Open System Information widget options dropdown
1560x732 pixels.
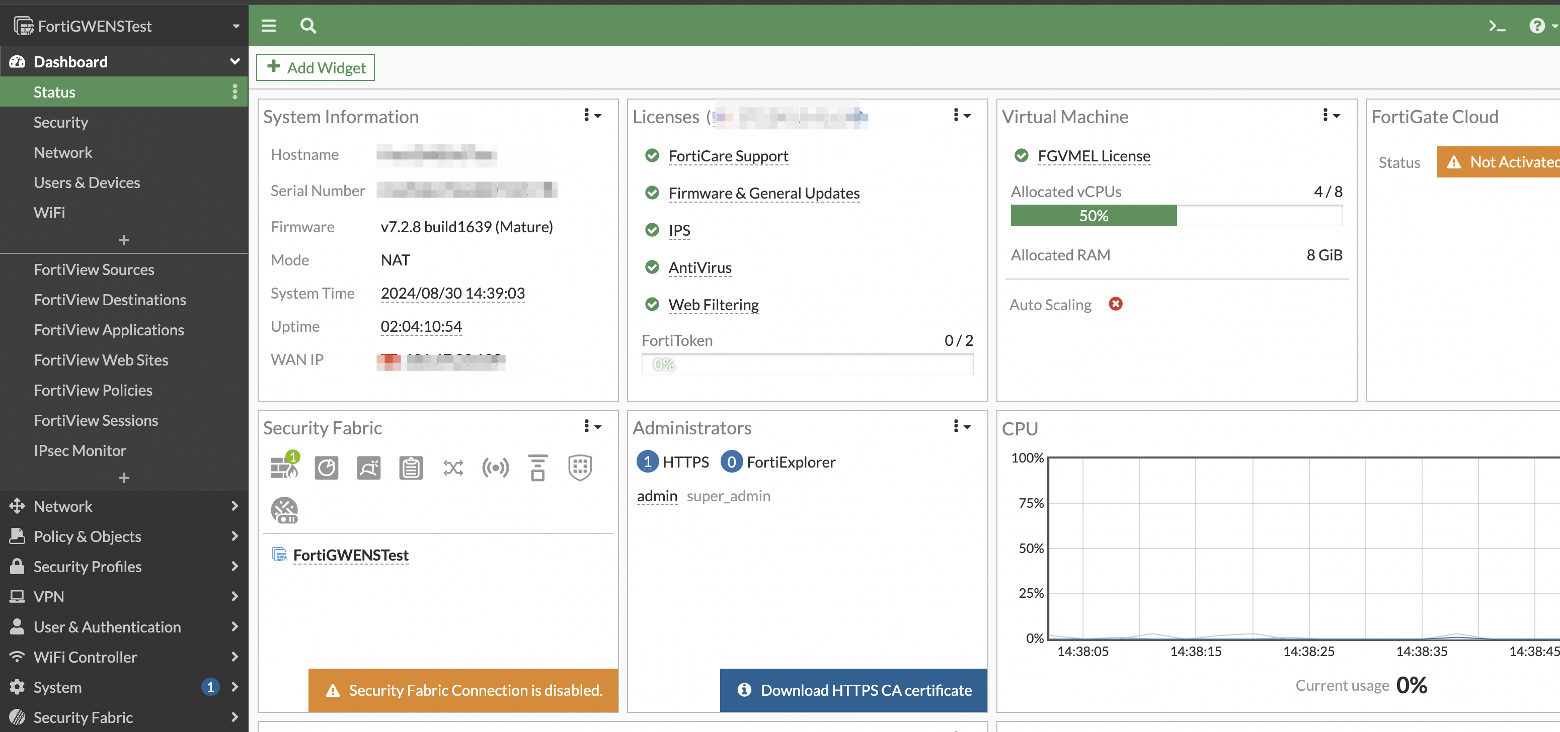click(x=592, y=116)
